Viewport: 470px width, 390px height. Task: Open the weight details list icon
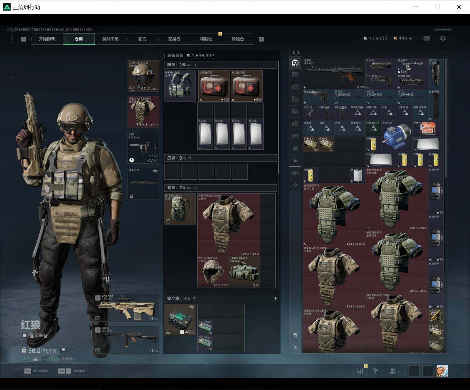pos(63,350)
